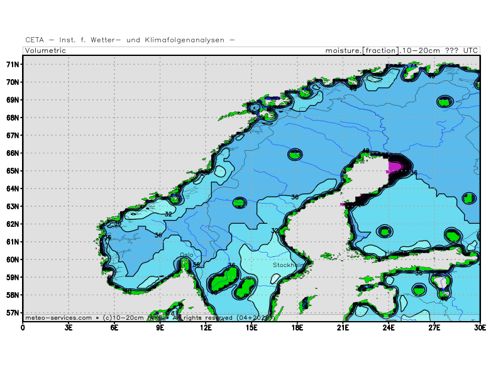
Task: Click the small green circle near 14E 63N
Action: tap(240, 202)
